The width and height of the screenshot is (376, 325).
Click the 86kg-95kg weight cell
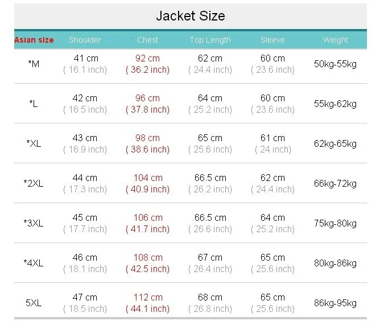pyautogui.click(x=335, y=303)
